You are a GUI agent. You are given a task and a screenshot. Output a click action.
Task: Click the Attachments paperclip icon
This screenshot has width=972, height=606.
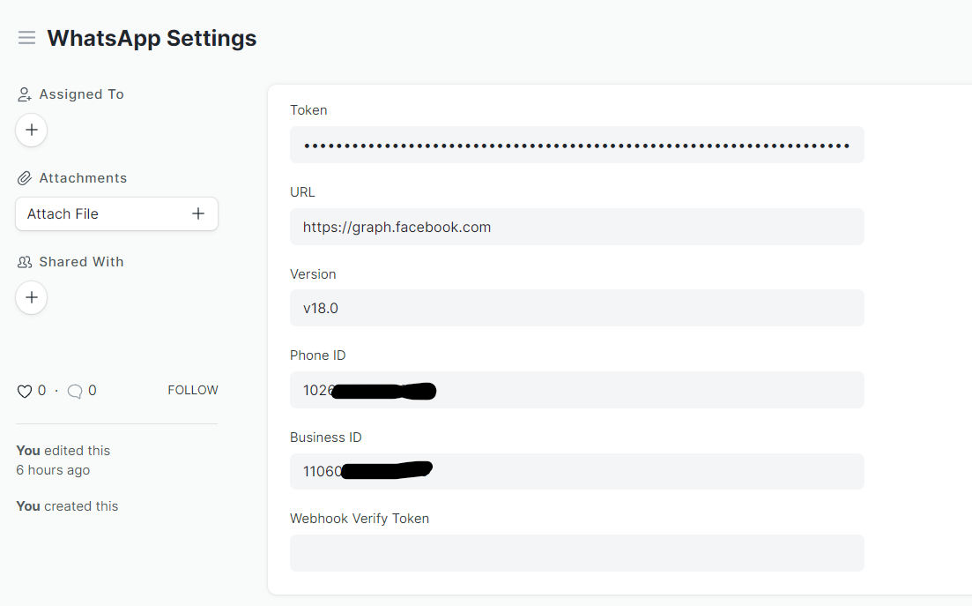(x=22, y=177)
